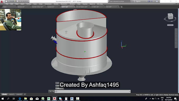Viewport: 179px width, 101px height.
Task: Open the File menu
Action: pos(7,4)
